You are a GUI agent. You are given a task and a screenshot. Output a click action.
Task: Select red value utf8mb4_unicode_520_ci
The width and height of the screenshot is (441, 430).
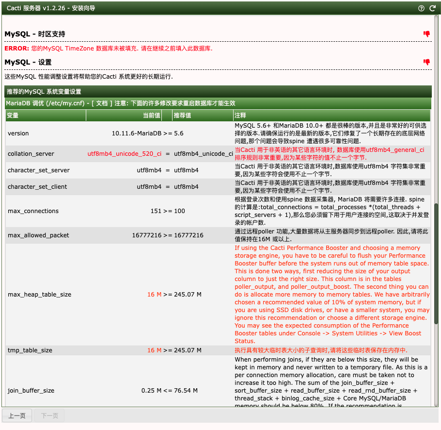click(125, 154)
